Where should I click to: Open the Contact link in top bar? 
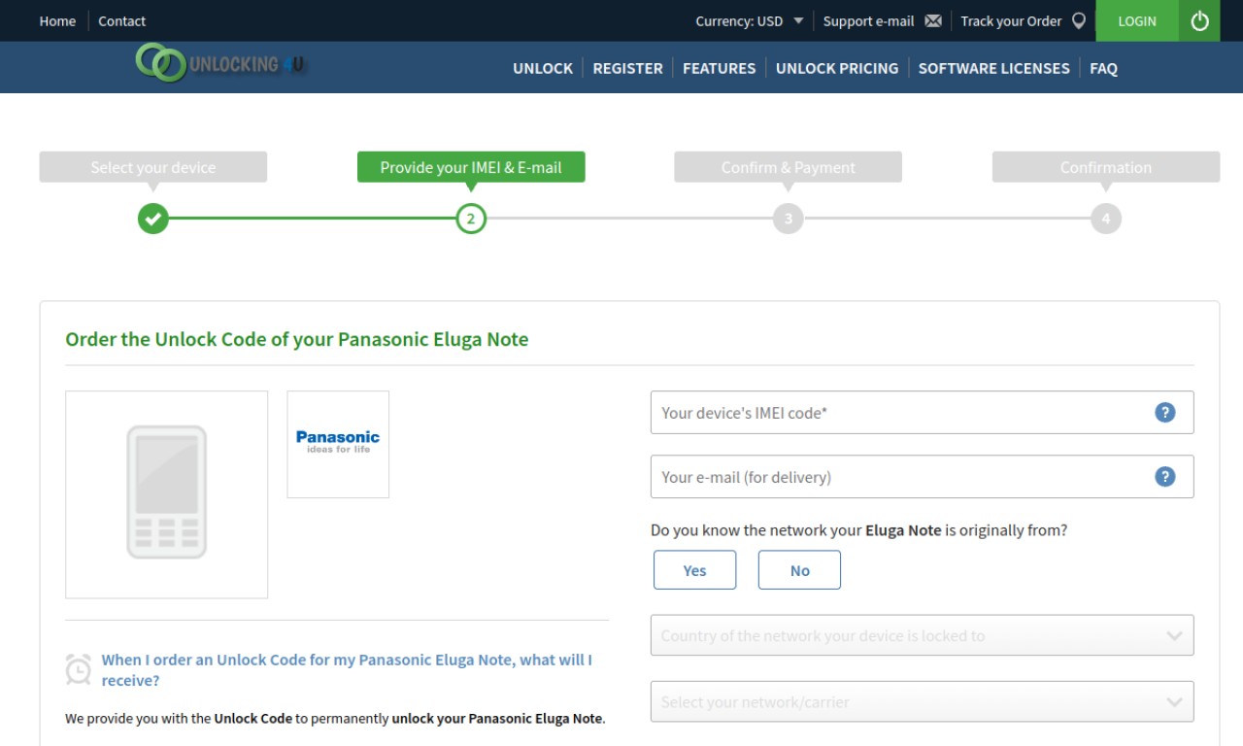coord(121,20)
